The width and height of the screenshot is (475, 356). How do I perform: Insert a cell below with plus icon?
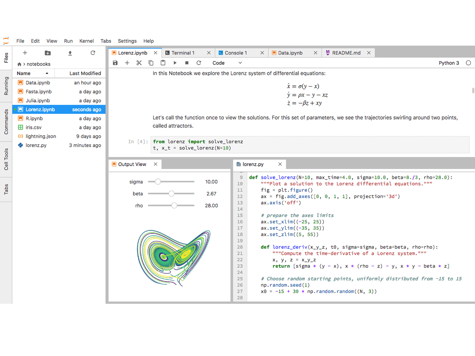[x=127, y=63]
